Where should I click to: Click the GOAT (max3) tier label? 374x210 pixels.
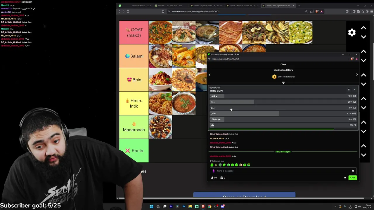[x=134, y=32]
